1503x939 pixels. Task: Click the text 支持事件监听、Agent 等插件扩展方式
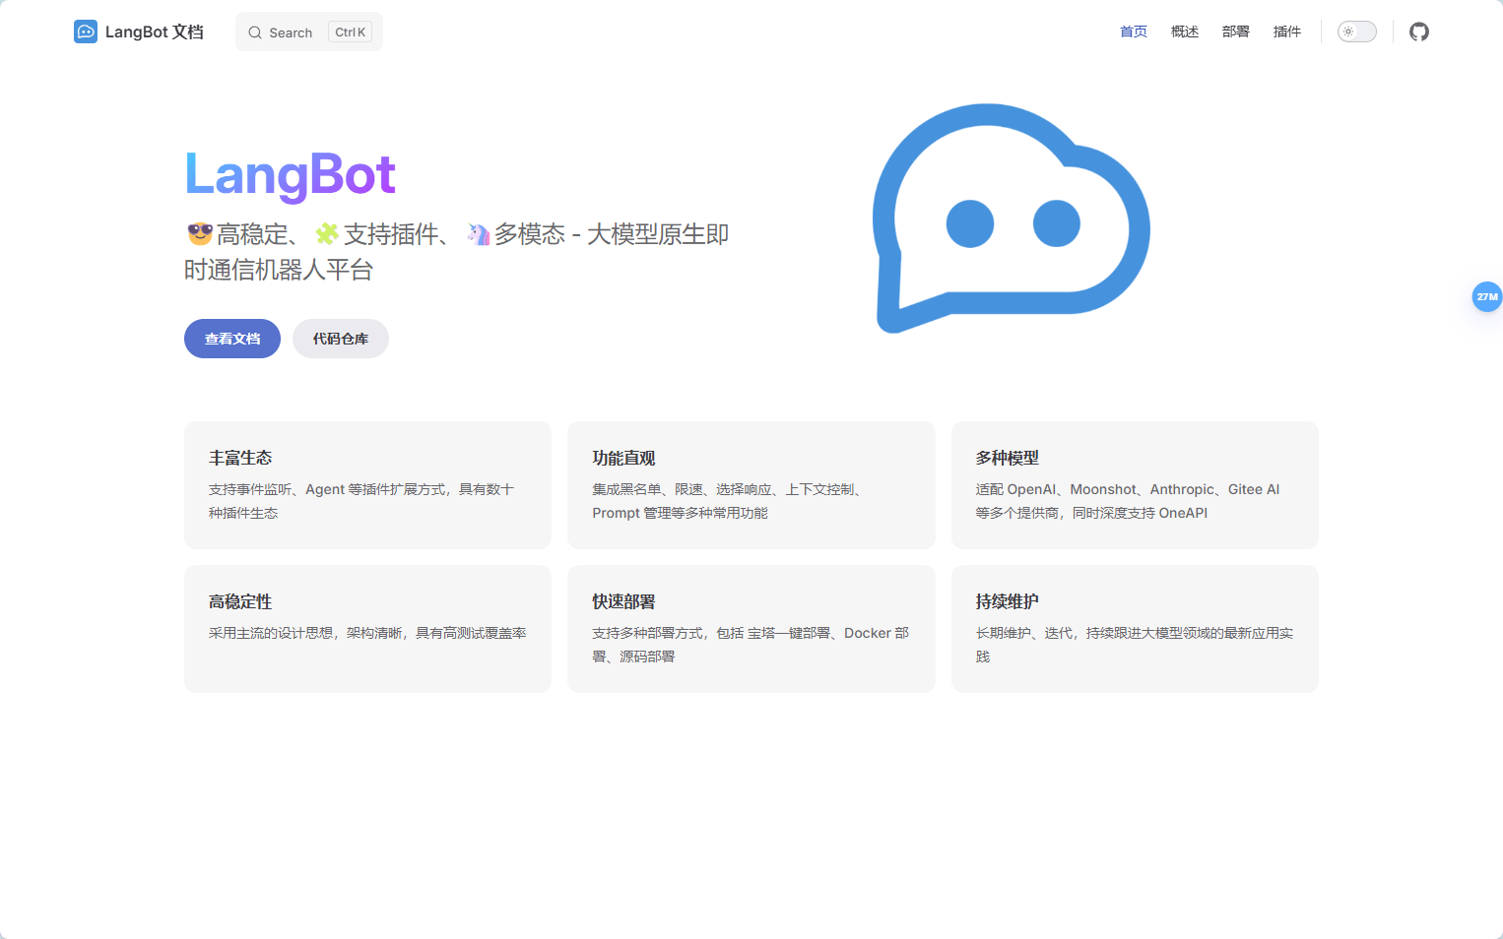point(329,489)
